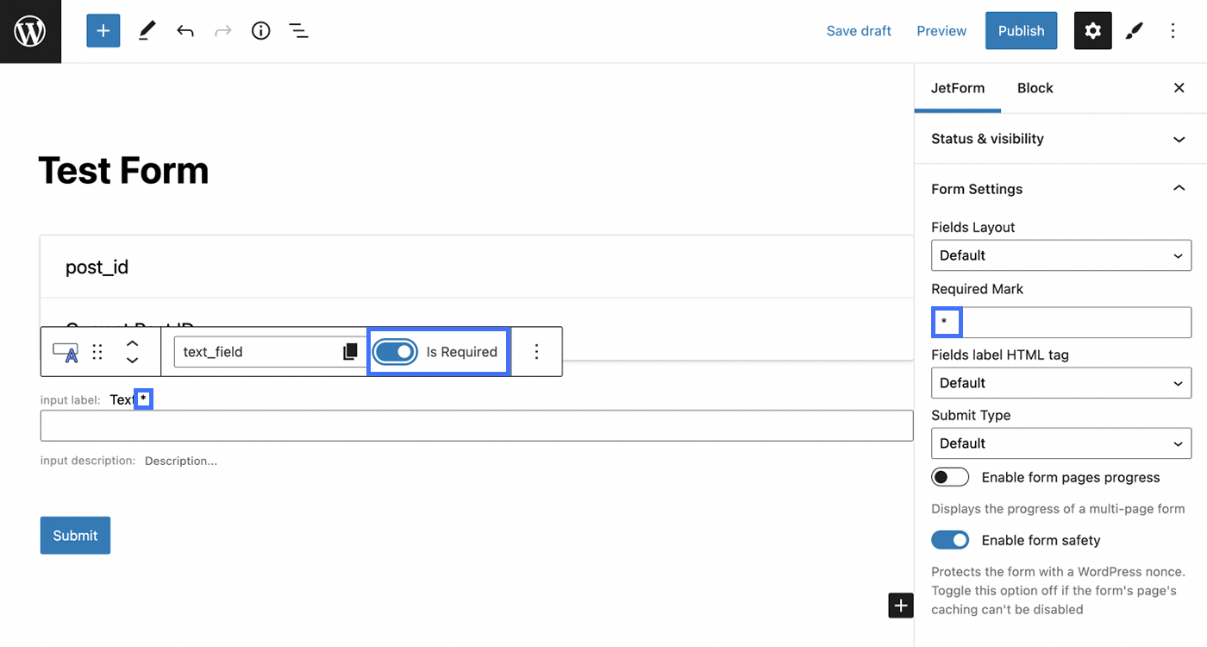Switch to the JetForm tab

pos(957,87)
